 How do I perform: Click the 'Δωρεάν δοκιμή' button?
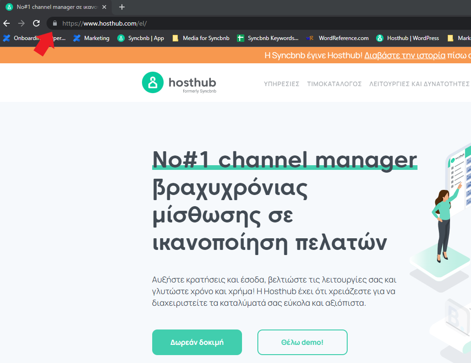tap(197, 342)
